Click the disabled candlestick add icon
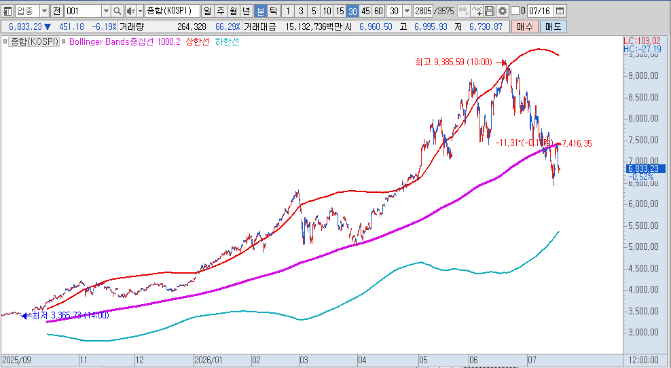 tap(463, 11)
